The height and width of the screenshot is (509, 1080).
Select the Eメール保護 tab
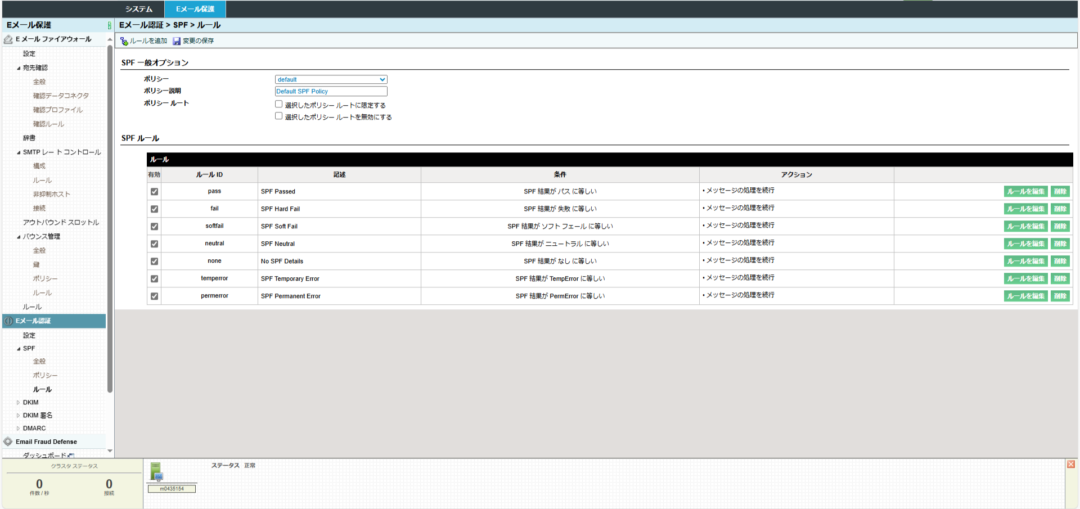click(195, 9)
